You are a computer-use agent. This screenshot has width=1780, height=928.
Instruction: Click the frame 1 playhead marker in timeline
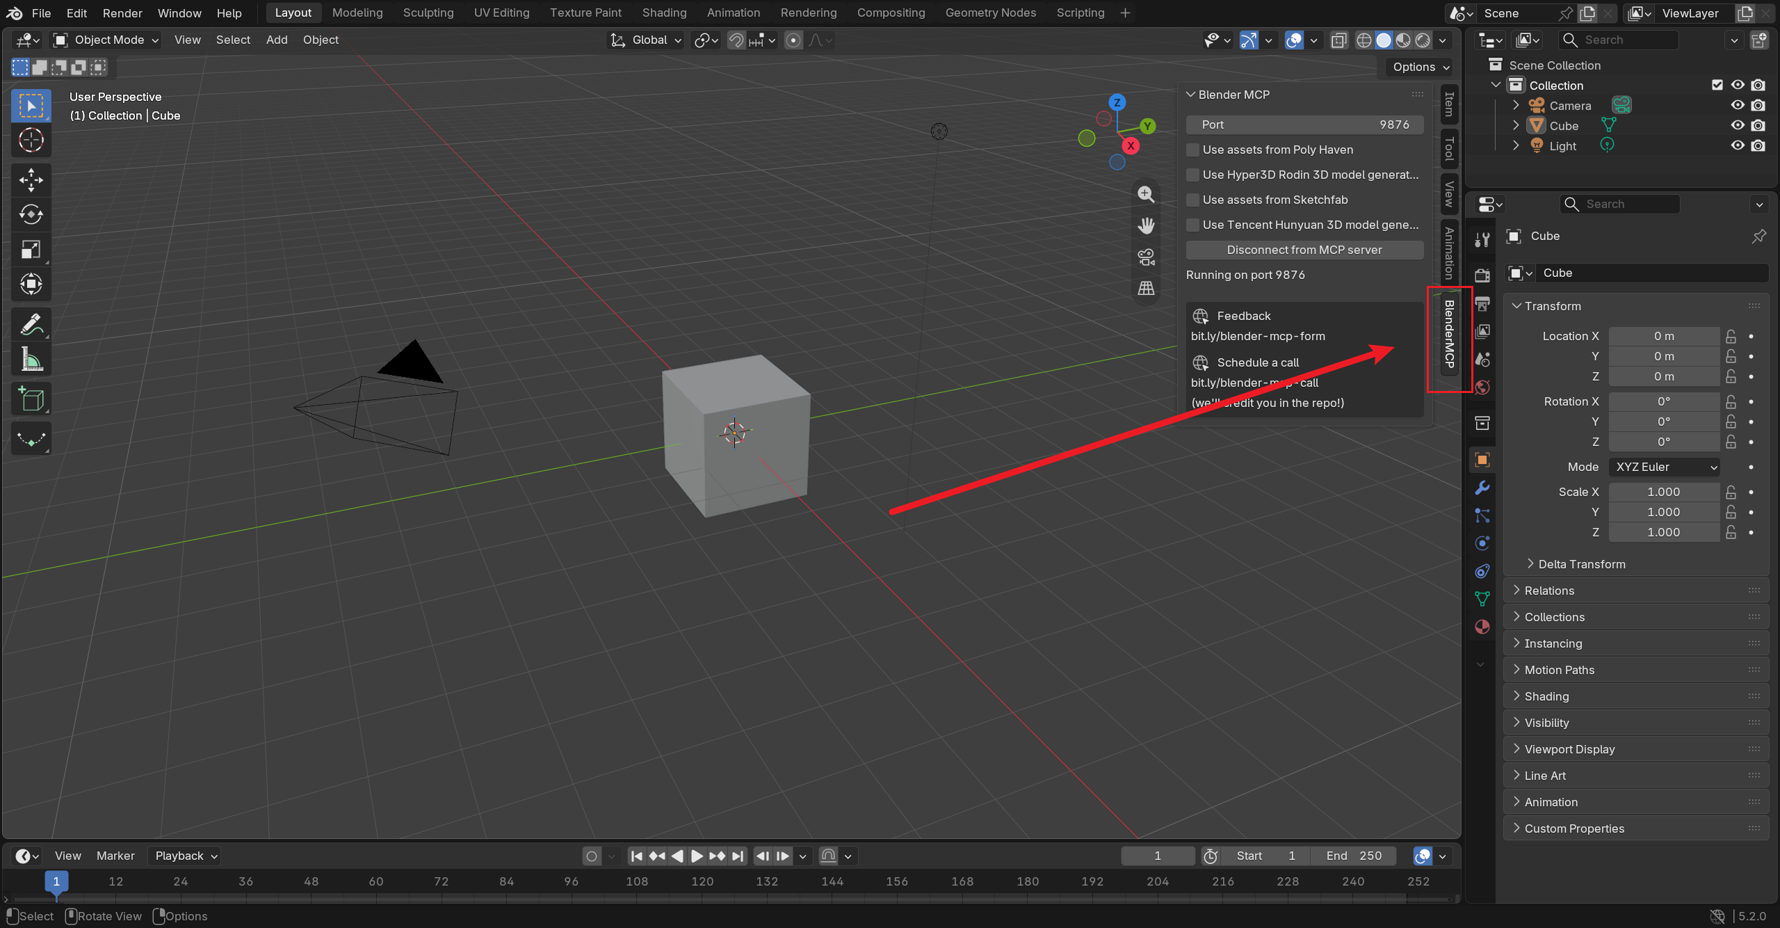(x=56, y=882)
